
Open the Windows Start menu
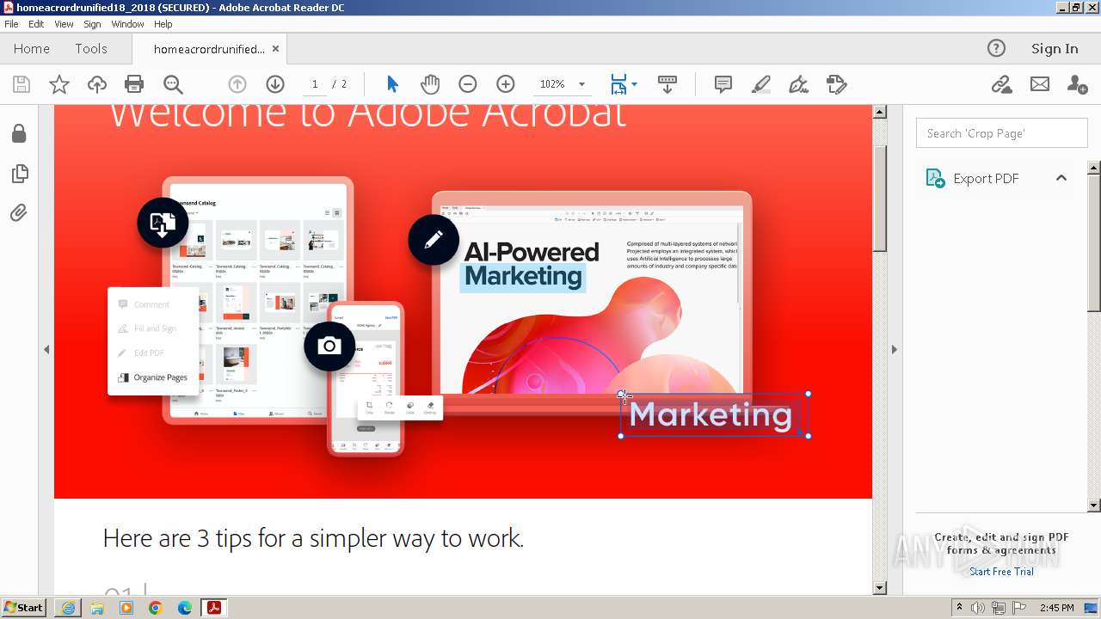[24, 608]
